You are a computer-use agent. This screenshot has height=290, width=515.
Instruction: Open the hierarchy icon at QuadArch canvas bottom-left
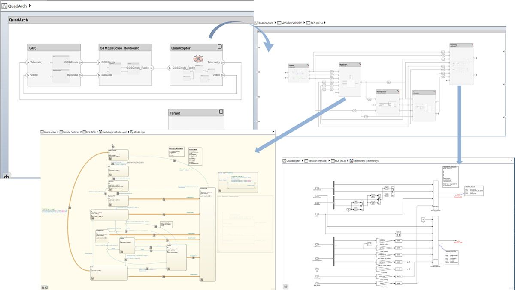click(x=7, y=175)
